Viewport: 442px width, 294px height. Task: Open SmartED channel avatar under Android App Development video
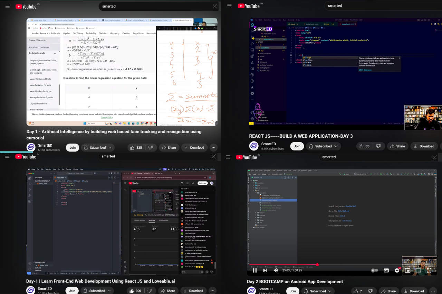(251, 291)
